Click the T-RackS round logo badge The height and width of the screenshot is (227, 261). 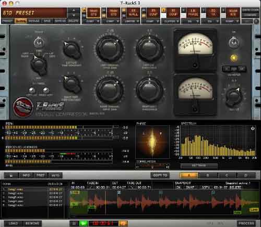23,107
